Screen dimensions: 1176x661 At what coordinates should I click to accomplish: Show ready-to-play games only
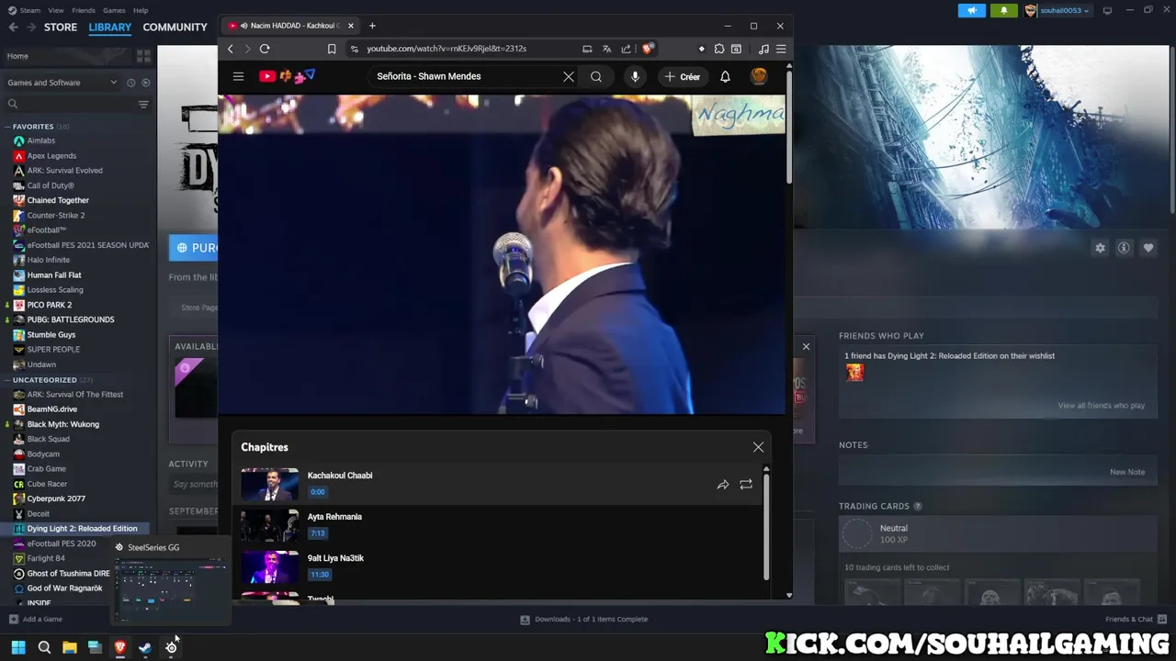click(145, 83)
